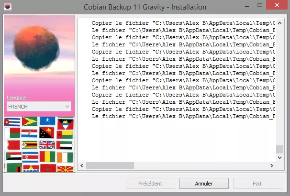Click the horizontal scroll left arrow
The image size is (290, 196).
point(82,166)
